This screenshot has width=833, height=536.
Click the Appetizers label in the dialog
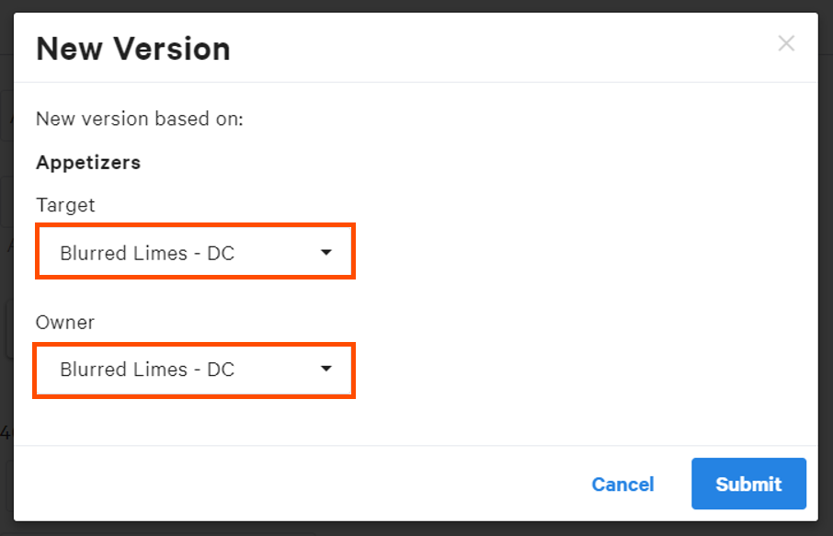pos(87,162)
